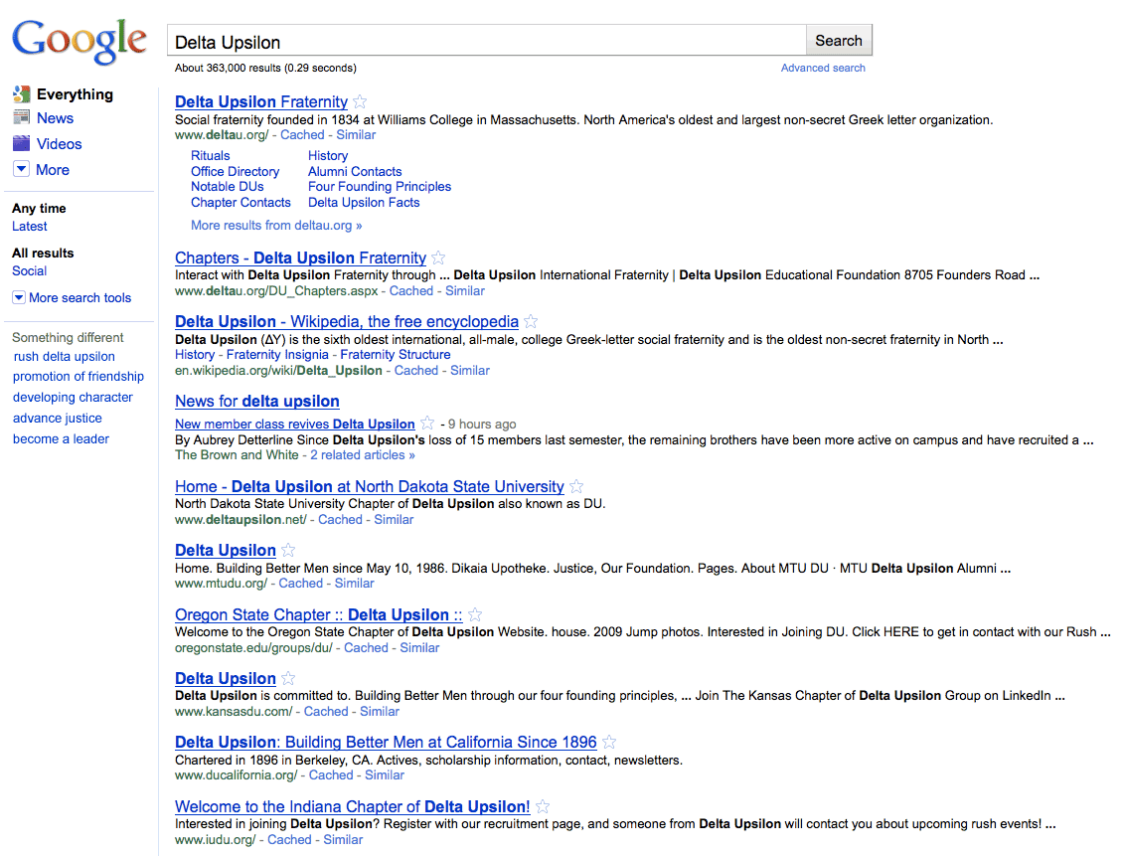
Task: Open the Fraternity Structure Wikipedia section link
Action: click(396, 354)
